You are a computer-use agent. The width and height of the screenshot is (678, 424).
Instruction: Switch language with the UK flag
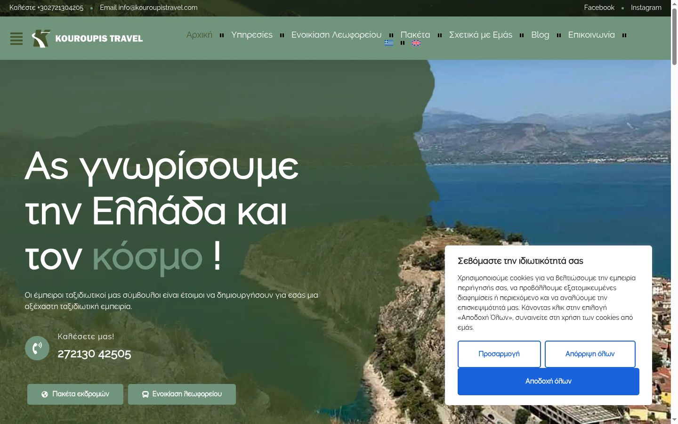(416, 43)
